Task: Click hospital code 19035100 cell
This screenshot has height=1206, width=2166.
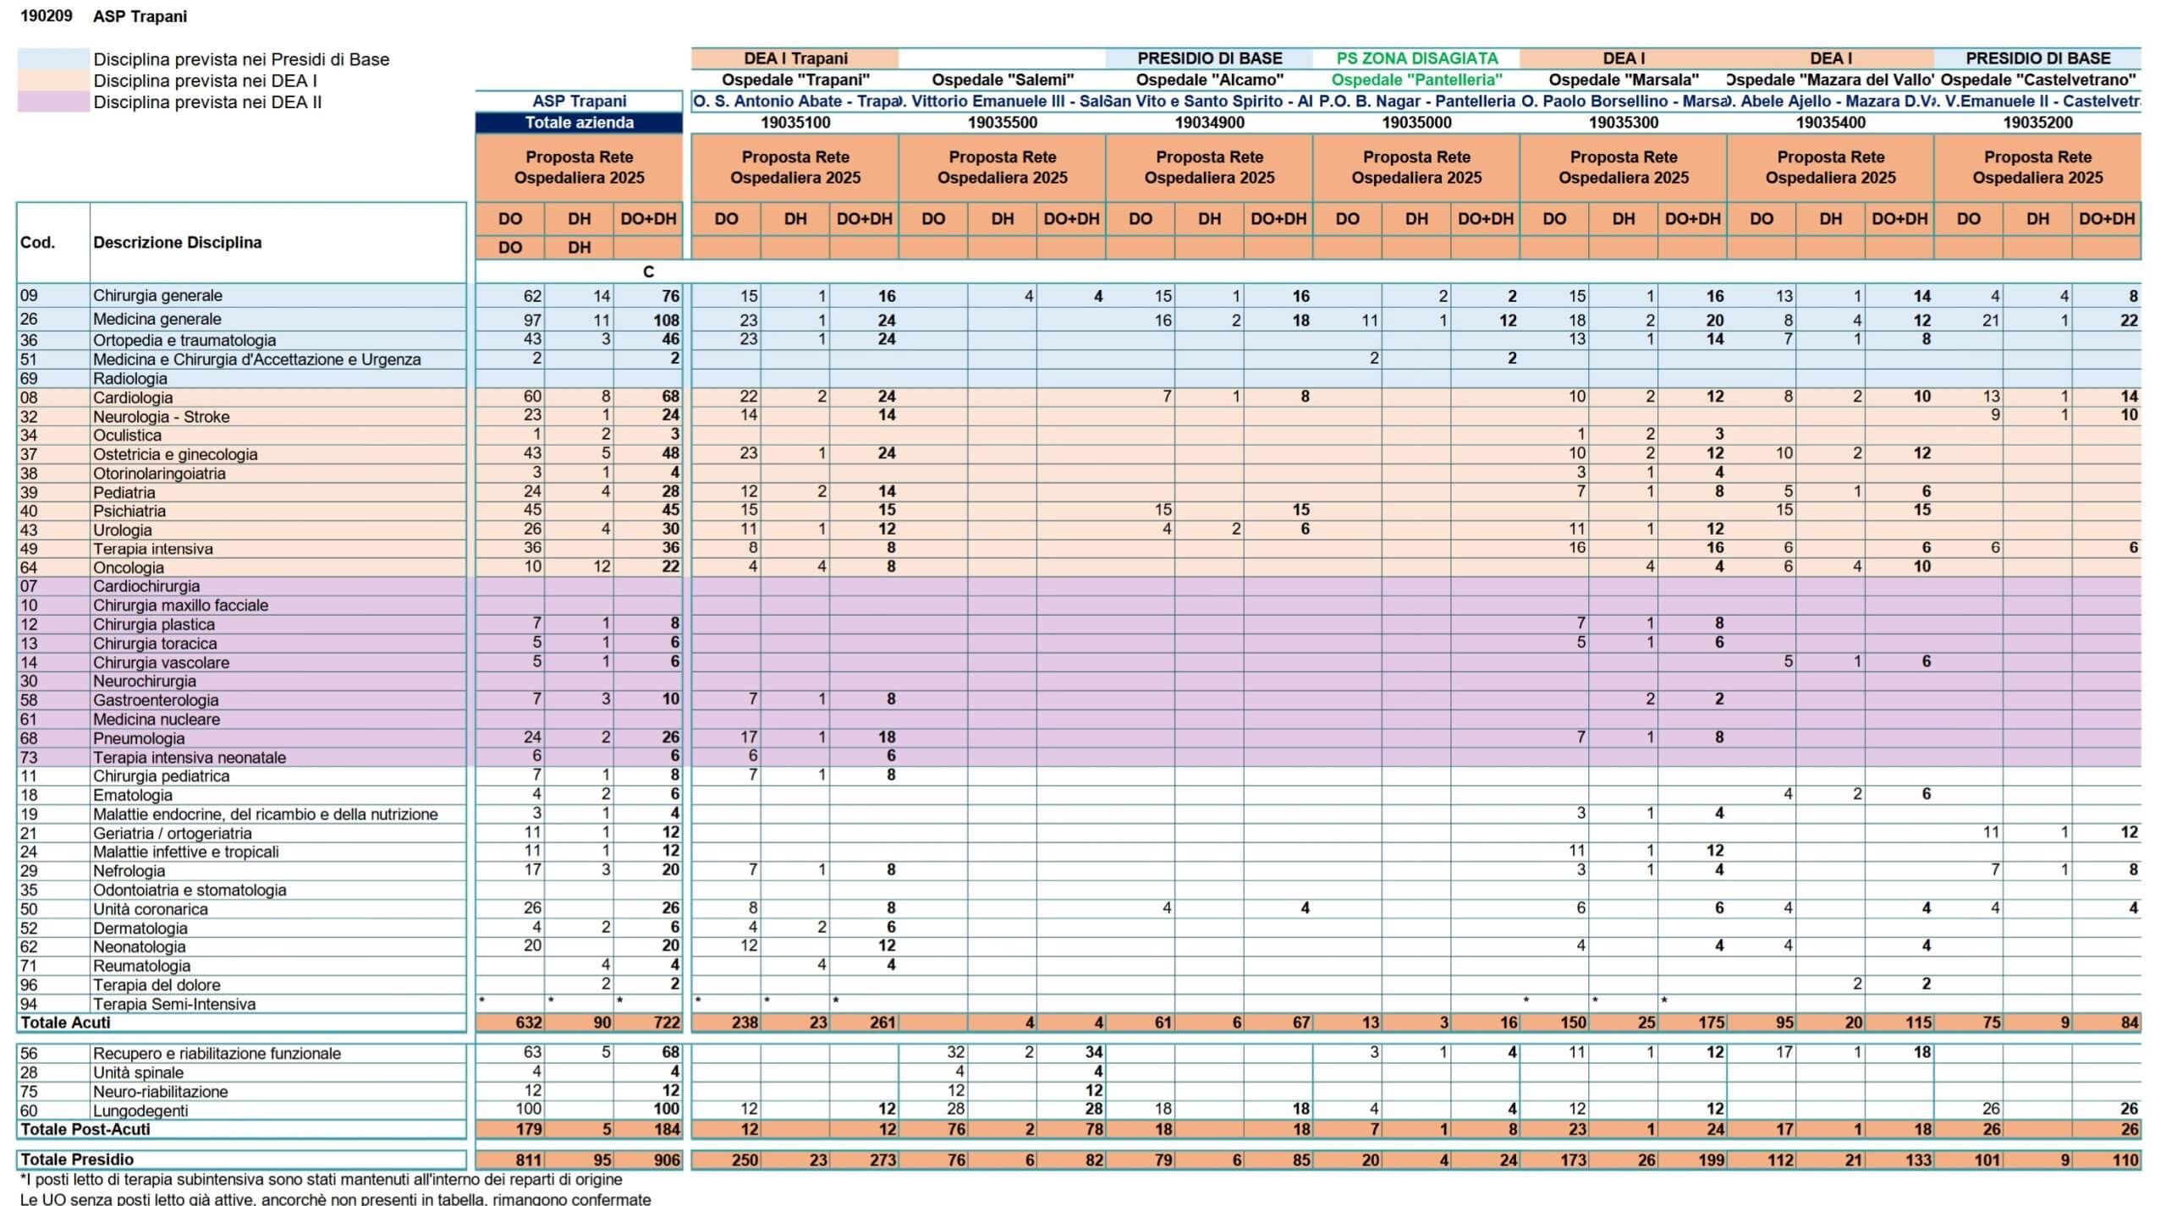Action: (x=795, y=123)
